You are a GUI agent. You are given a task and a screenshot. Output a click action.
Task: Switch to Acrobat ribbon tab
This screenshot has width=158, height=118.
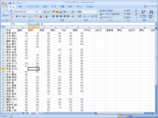tap(90, 7)
